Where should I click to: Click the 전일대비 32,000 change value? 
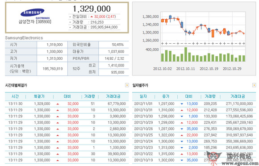click(100, 17)
